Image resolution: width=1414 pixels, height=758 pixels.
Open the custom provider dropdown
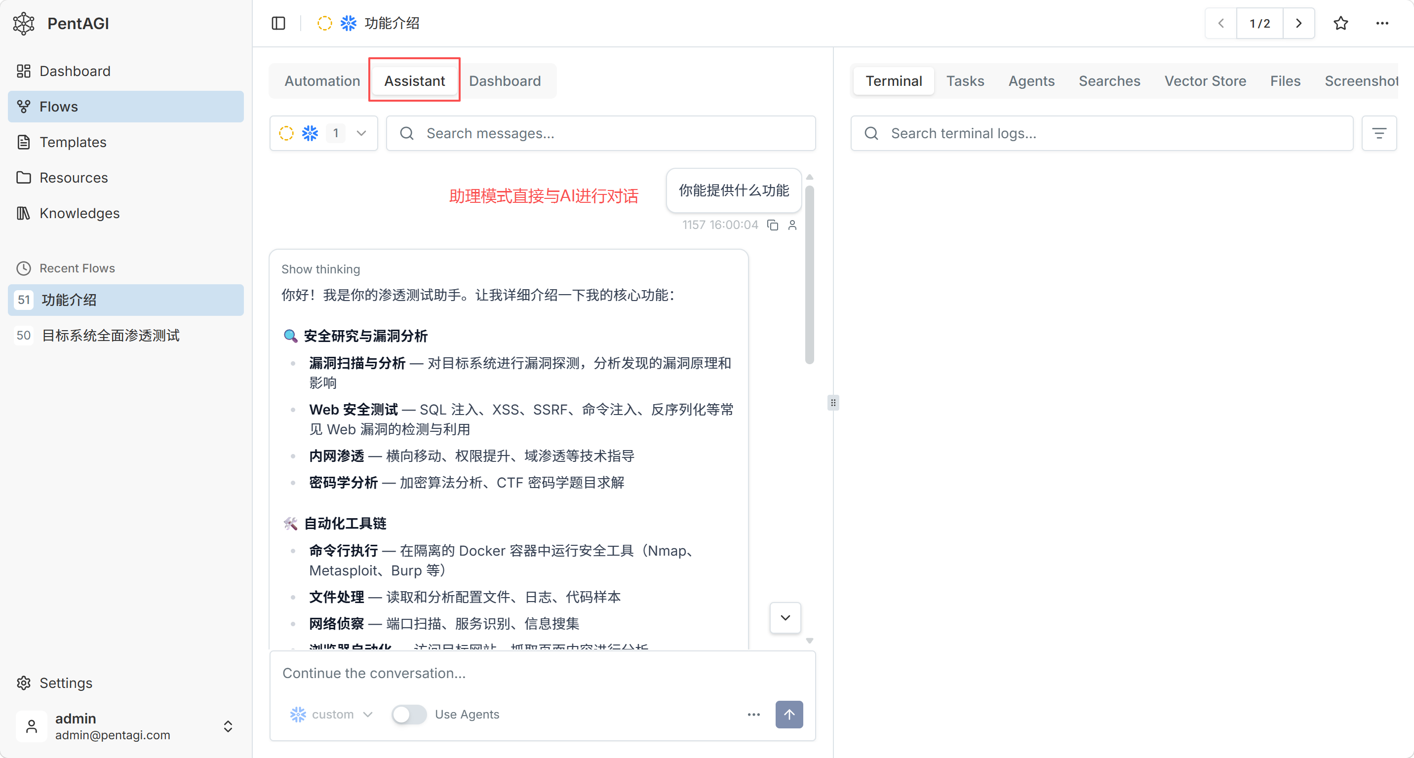click(x=331, y=714)
